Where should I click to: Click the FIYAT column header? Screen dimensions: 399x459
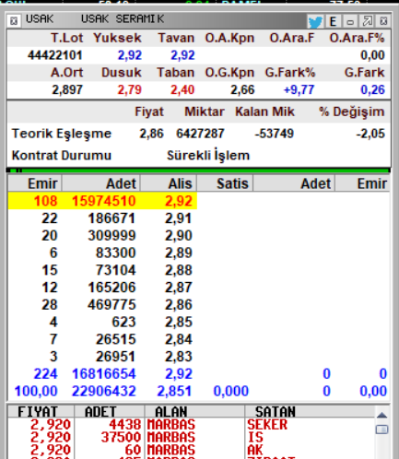point(41,412)
